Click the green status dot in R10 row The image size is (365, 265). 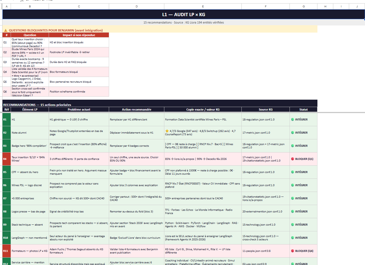tap(293, 238)
